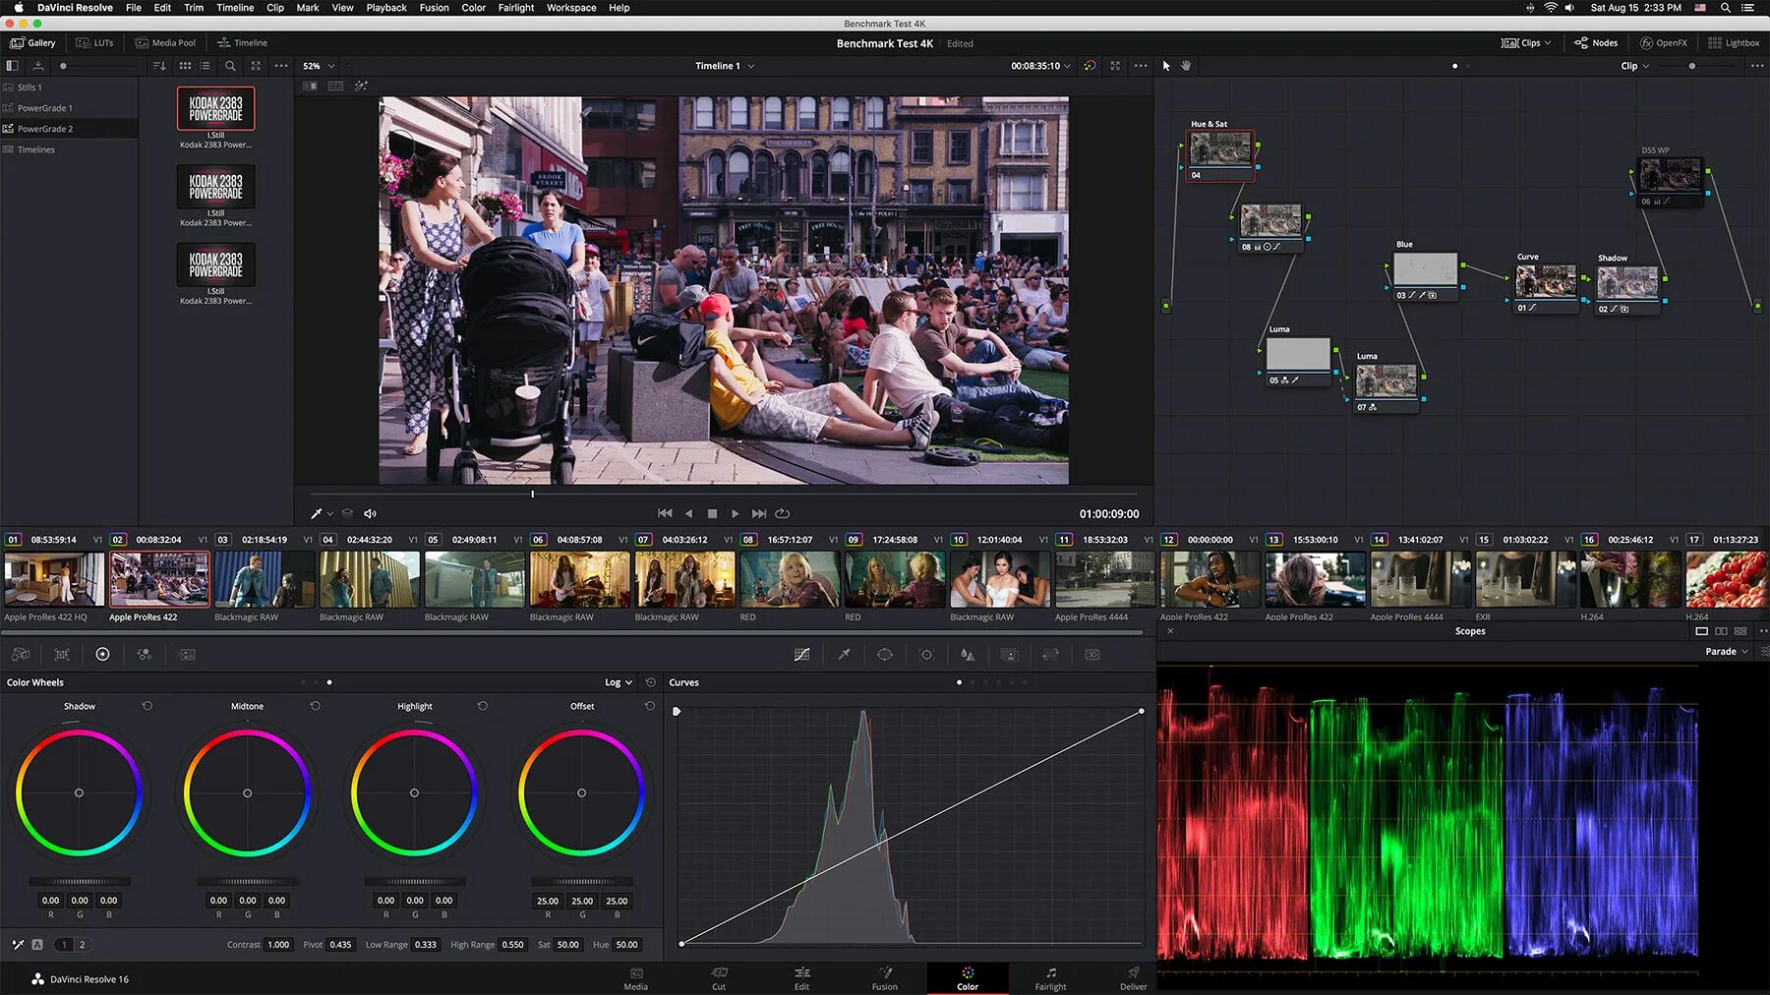Select the Curves palette icon
The image size is (1770, 995).
[x=802, y=654]
